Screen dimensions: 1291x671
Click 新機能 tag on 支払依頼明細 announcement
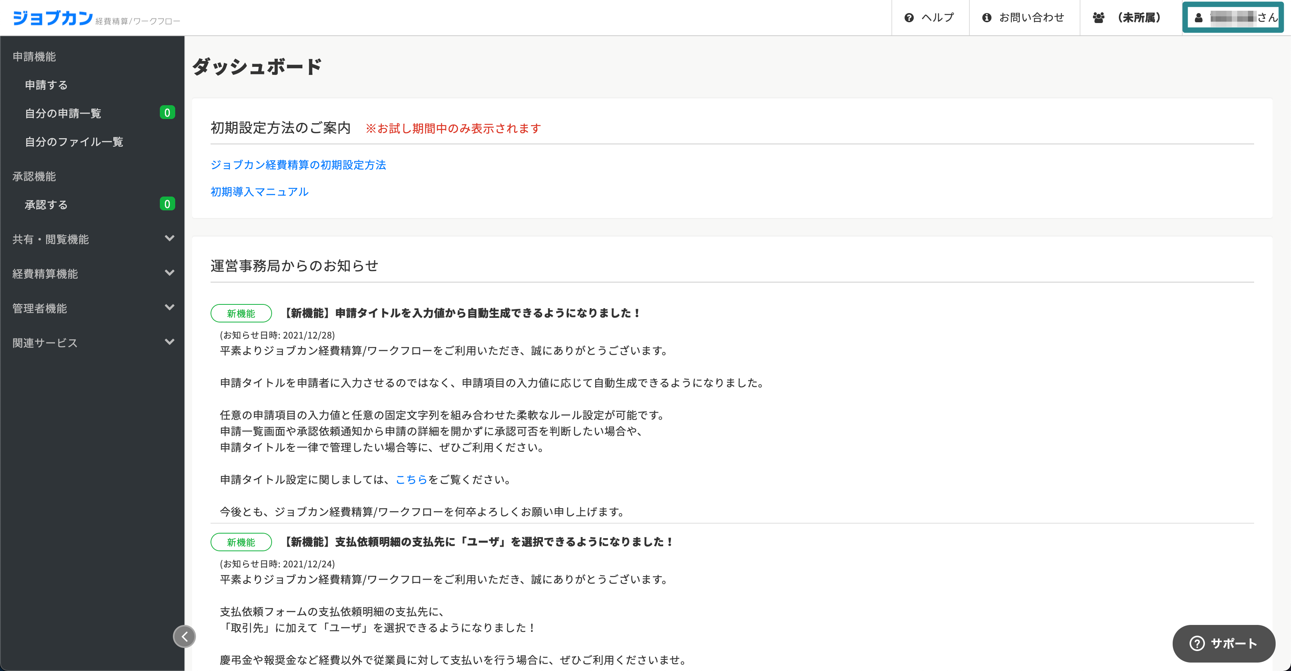(241, 542)
